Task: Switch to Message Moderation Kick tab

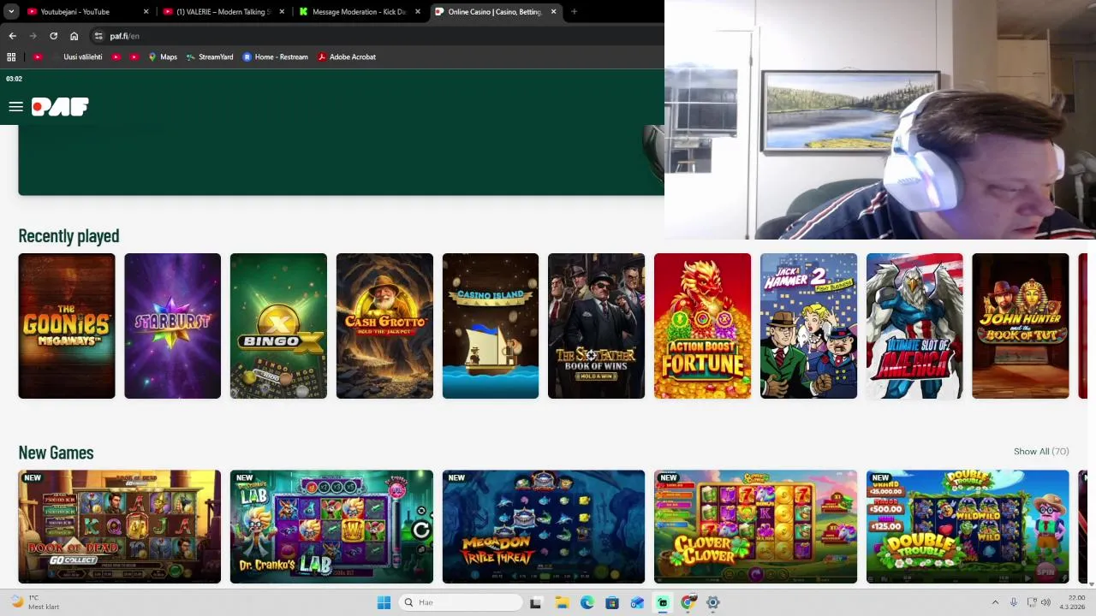Action: pos(358,12)
